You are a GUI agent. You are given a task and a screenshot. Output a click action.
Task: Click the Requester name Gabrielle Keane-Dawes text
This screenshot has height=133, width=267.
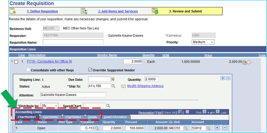tap(126, 35)
